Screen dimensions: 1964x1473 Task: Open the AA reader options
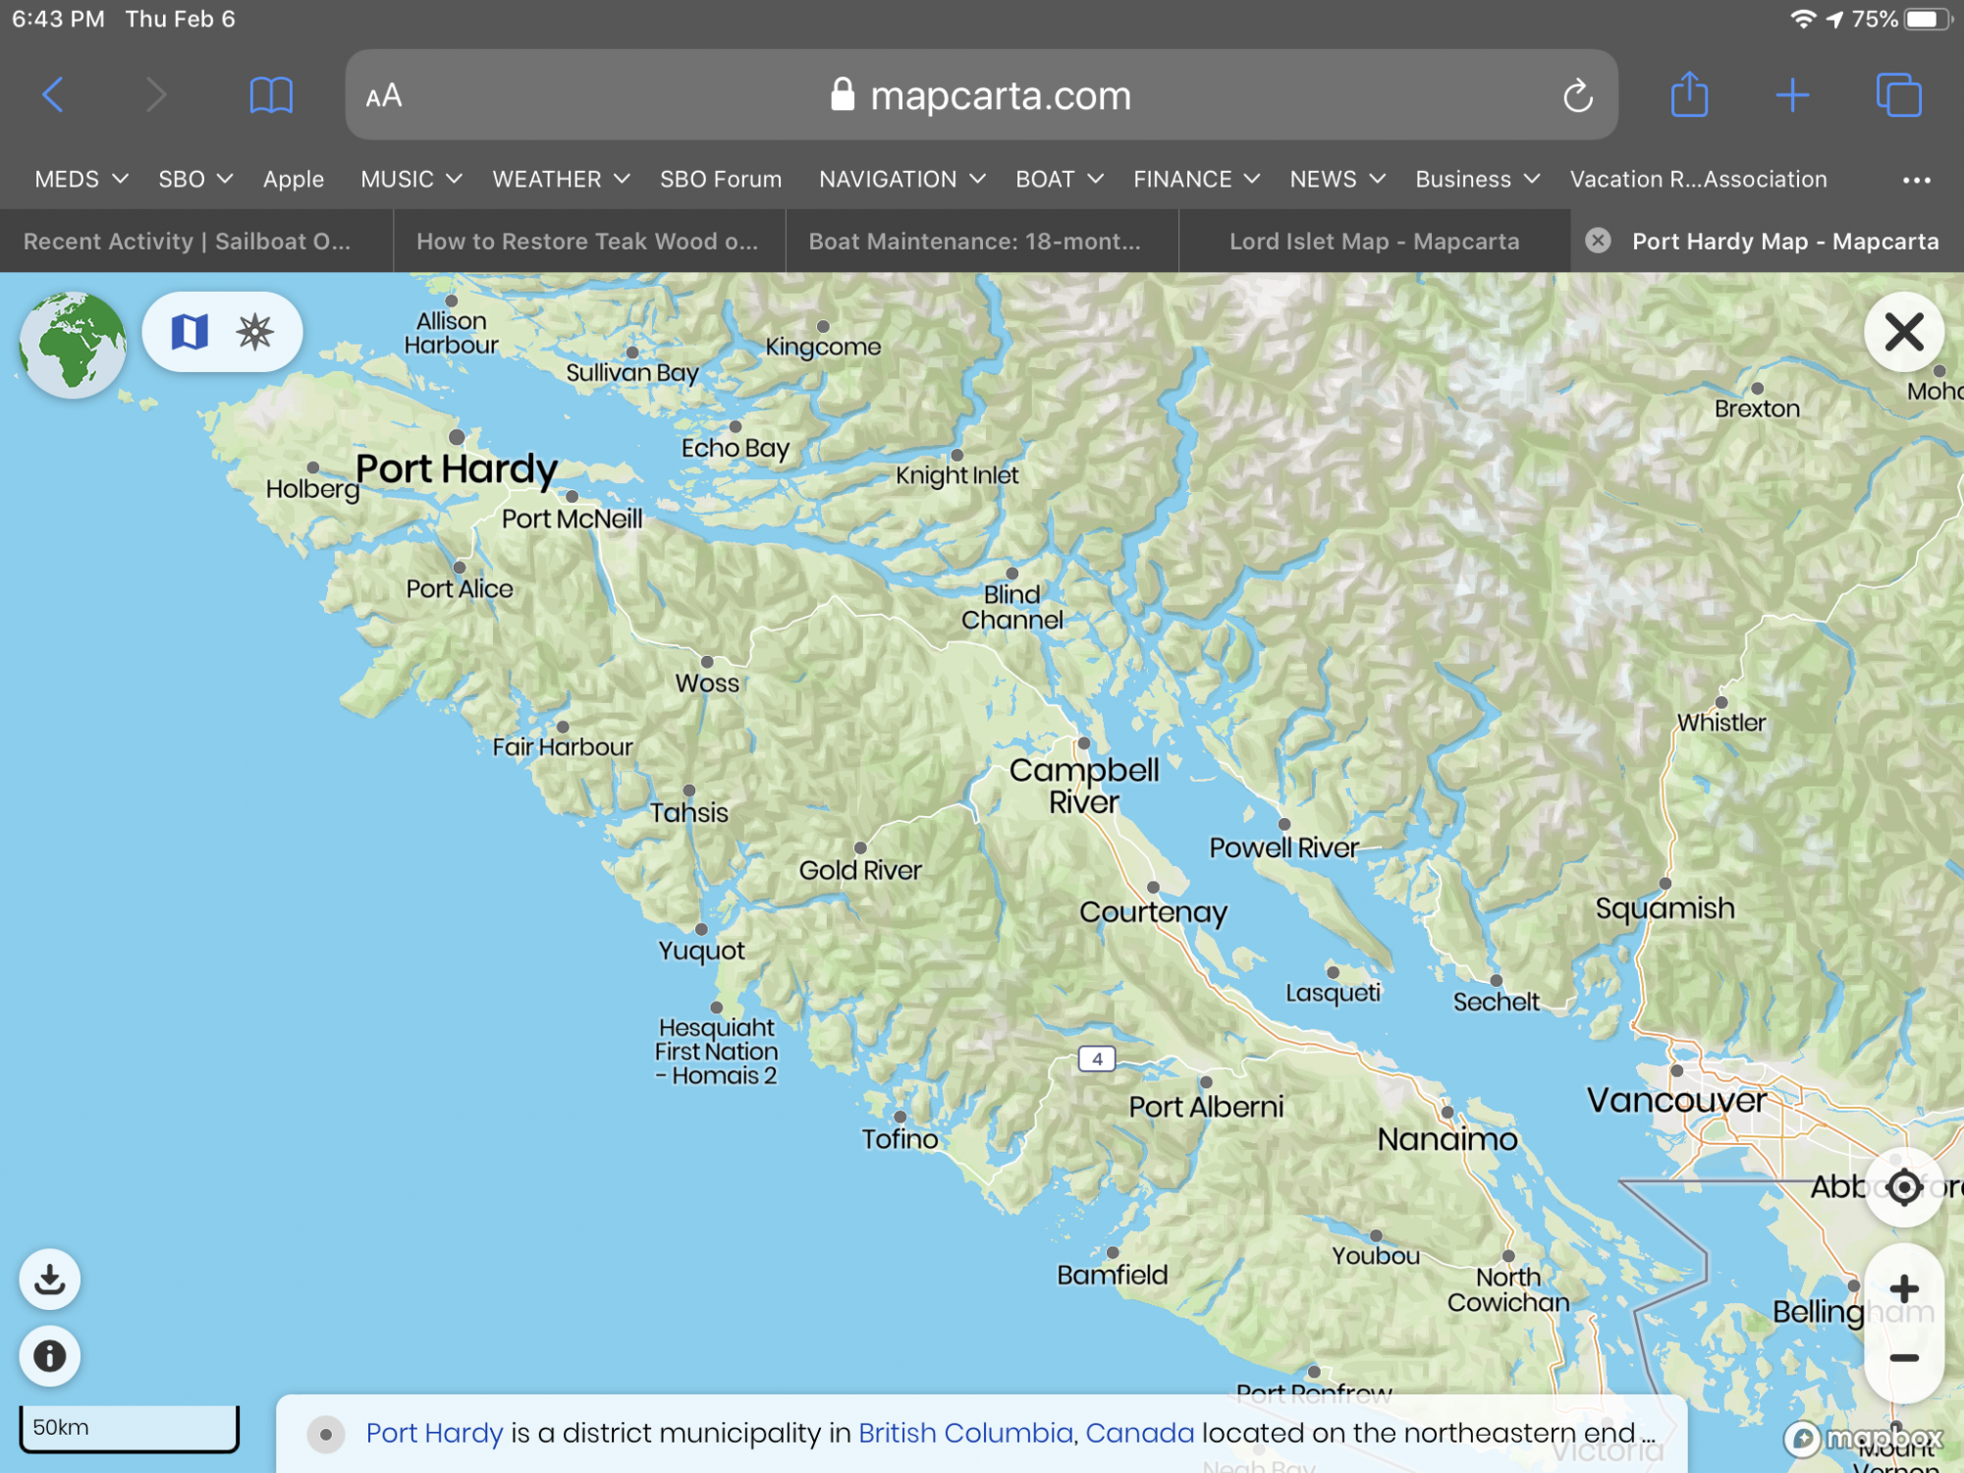(384, 96)
